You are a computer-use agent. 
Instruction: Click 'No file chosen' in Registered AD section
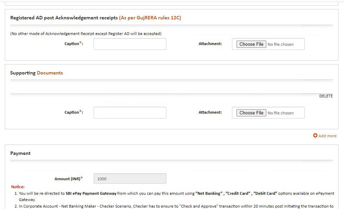coord(281,44)
